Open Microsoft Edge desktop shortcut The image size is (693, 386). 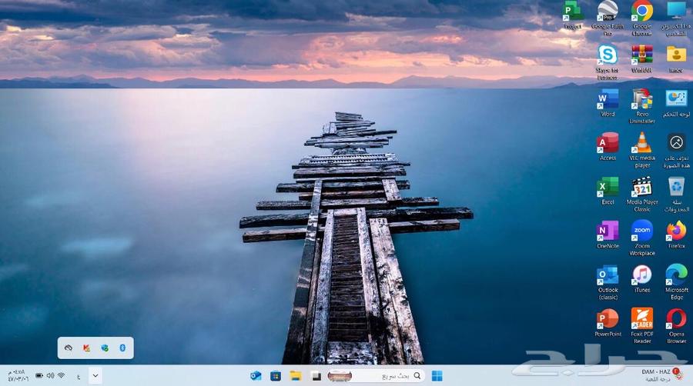click(x=676, y=282)
